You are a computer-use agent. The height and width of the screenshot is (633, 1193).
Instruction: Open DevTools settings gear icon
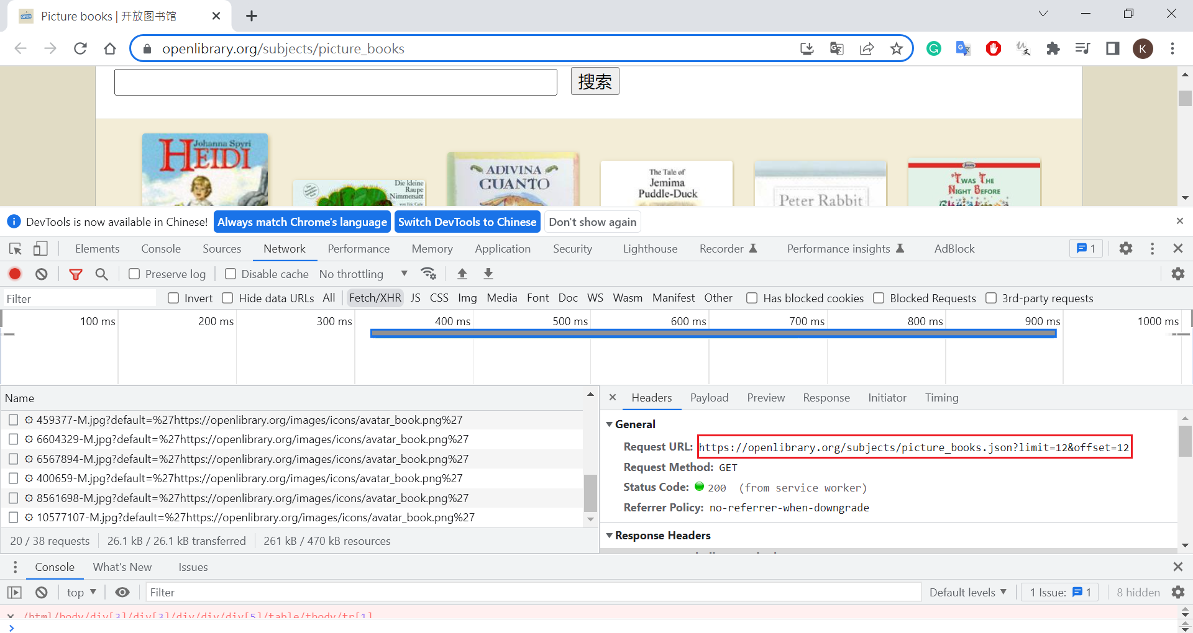(x=1125, y=248)
